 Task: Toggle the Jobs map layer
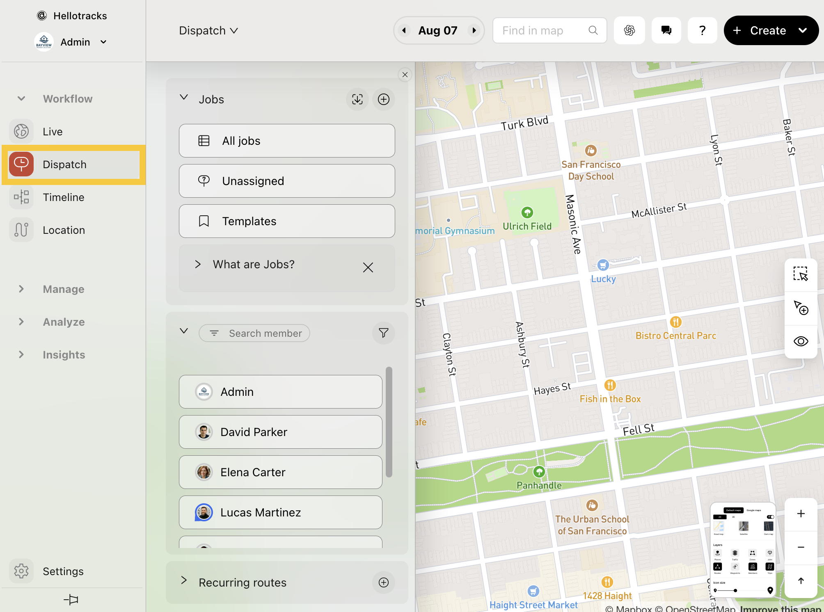pos(770,553)
